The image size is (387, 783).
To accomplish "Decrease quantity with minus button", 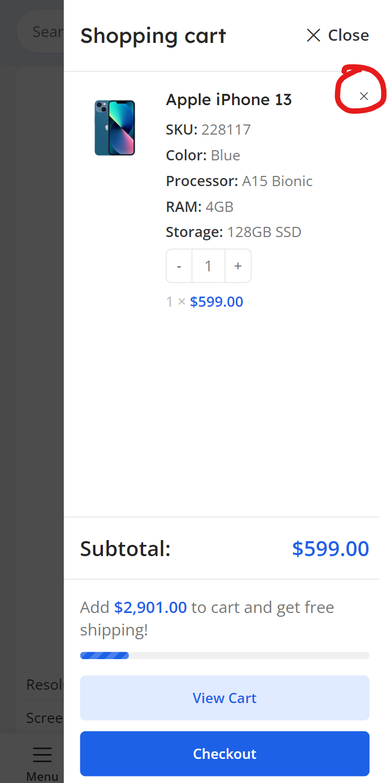I will pos(179,266).
